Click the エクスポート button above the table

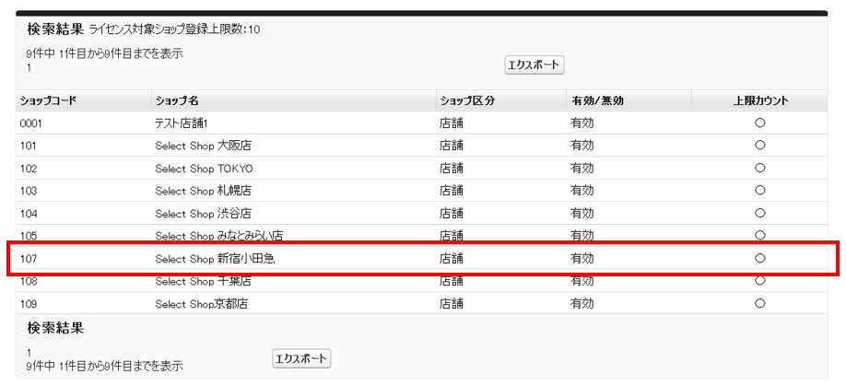pyautogui.click(x=534, y=65)
